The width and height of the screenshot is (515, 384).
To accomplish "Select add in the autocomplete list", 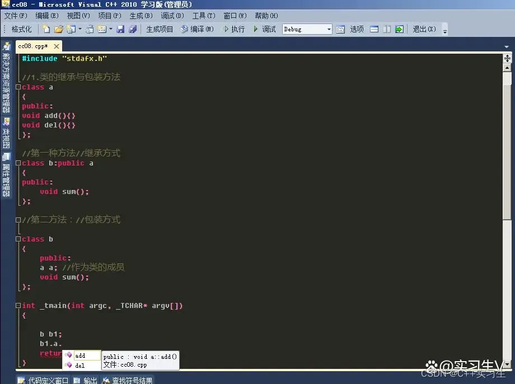I will [82, 355].
